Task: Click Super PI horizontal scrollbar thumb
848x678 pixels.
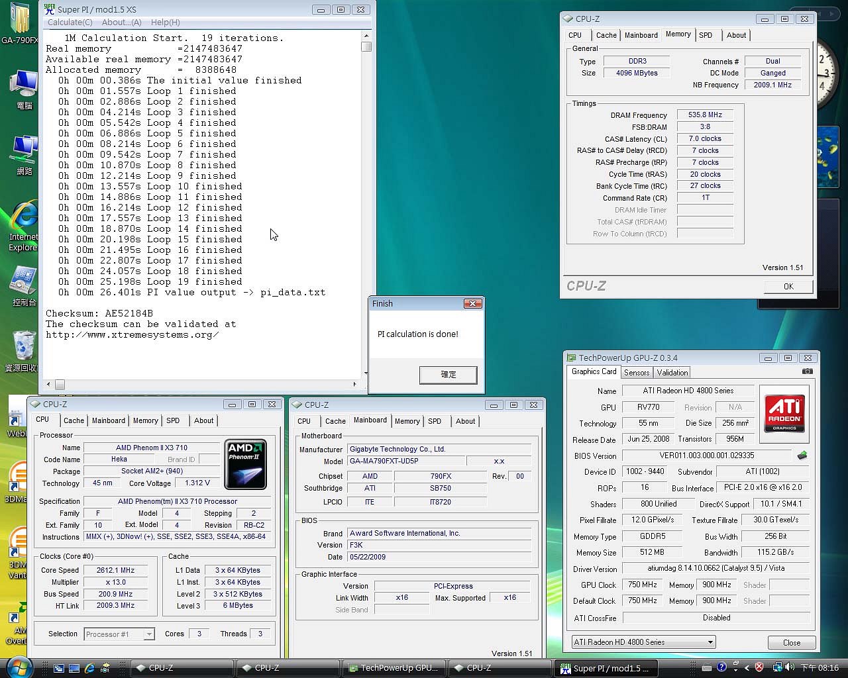Action: [60, 384]
